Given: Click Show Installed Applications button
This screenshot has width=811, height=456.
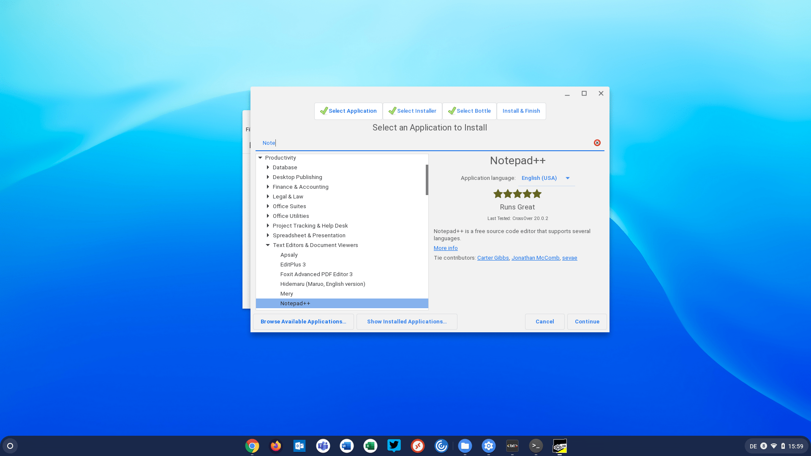Looking at the screenshot, I should (x=407, y=322).
